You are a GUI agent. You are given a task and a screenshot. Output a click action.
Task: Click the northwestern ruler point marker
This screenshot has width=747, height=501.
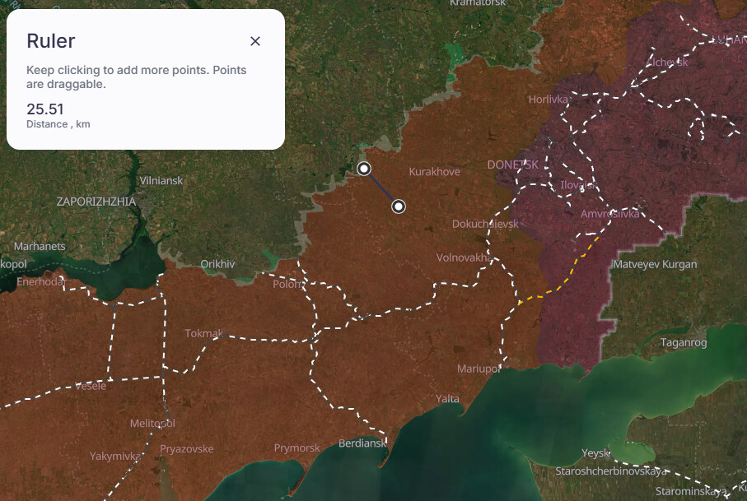[x=365, y=169]
